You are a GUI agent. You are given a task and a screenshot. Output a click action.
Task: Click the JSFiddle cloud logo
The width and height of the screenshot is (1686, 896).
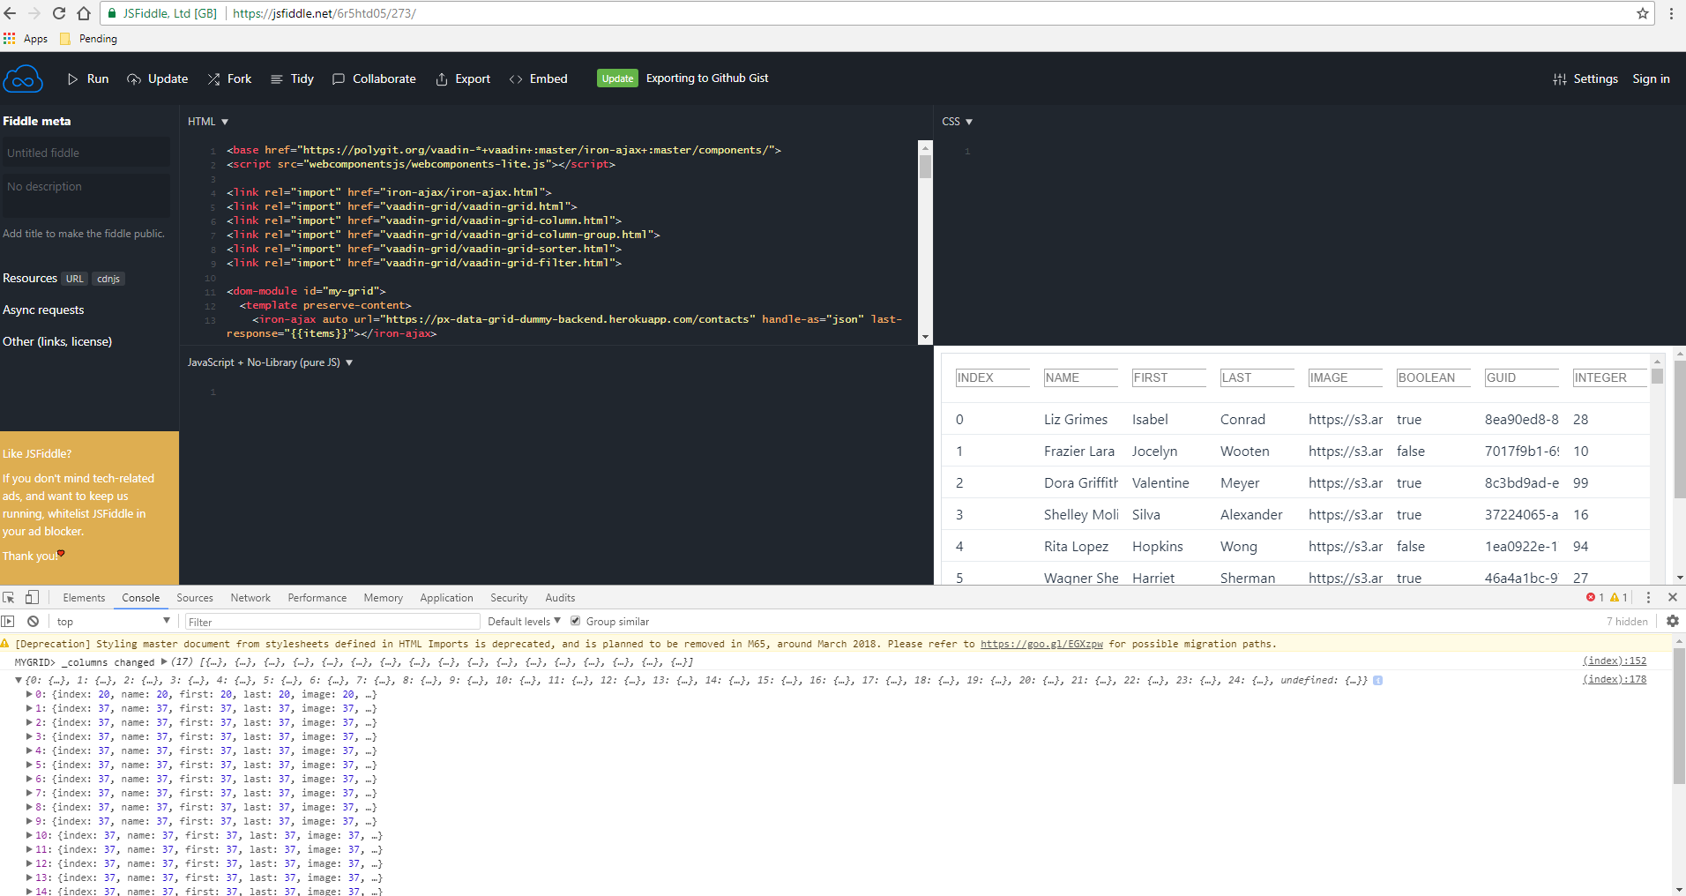pyautogui.click(x=23, y=79)
